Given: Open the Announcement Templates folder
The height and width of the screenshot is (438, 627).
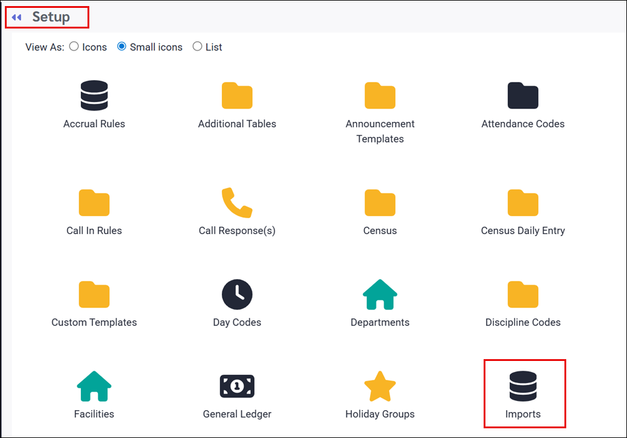Looking at the screenshot, I should (380, 96).
